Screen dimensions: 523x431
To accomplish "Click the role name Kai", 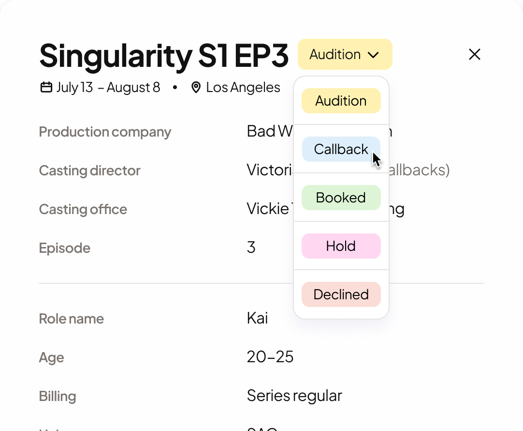I will pos(257,318).
